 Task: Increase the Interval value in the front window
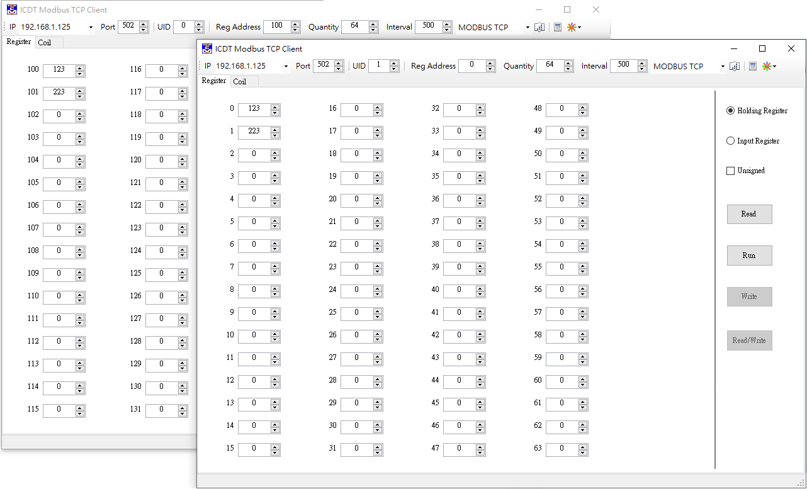click(641, 63)
